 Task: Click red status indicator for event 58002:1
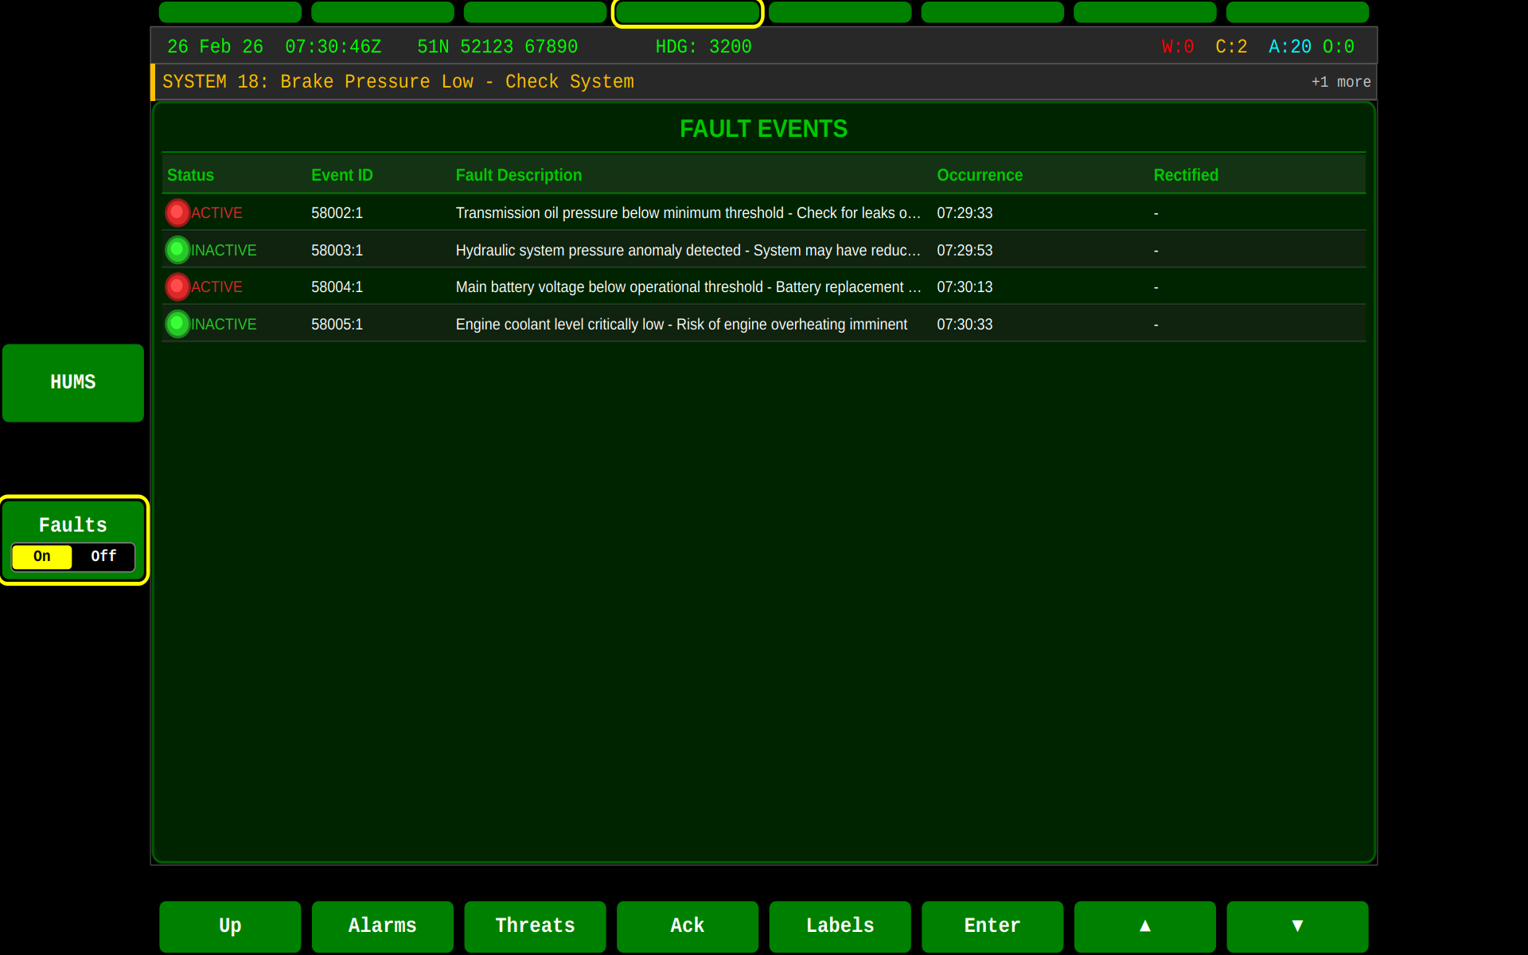(177, 212)
